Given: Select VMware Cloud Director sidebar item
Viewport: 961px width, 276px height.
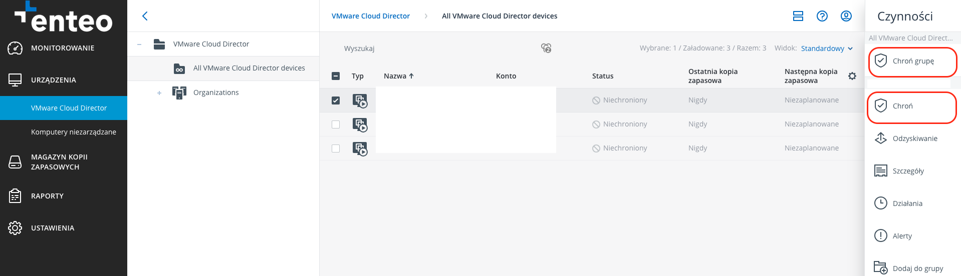Looking at the screenshot, I should (64, 108).
